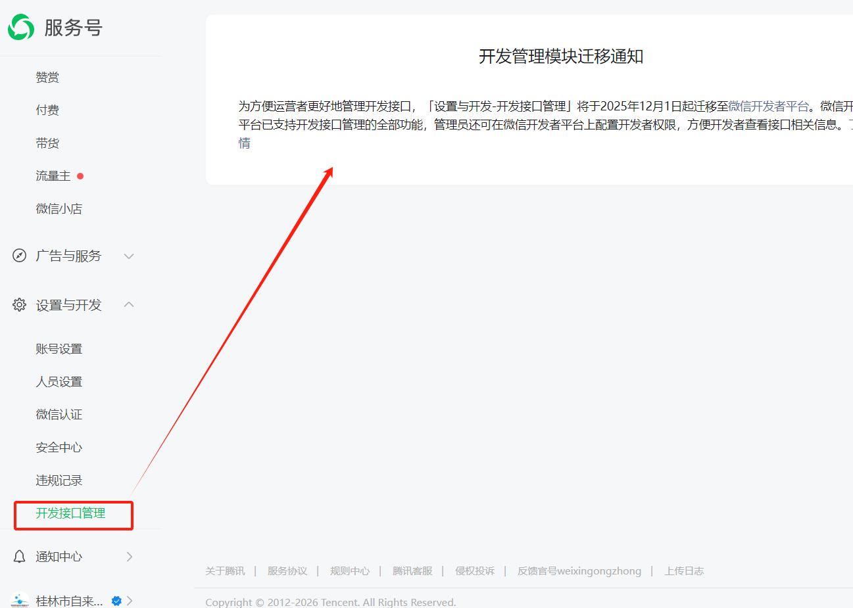This screenshot has width=853, height=608.
Task: Open 上传日志 footer link
Action: 684,571
